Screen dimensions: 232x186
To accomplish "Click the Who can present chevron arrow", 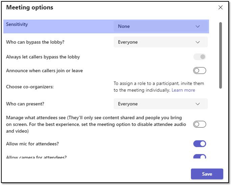I will [198, 104].
